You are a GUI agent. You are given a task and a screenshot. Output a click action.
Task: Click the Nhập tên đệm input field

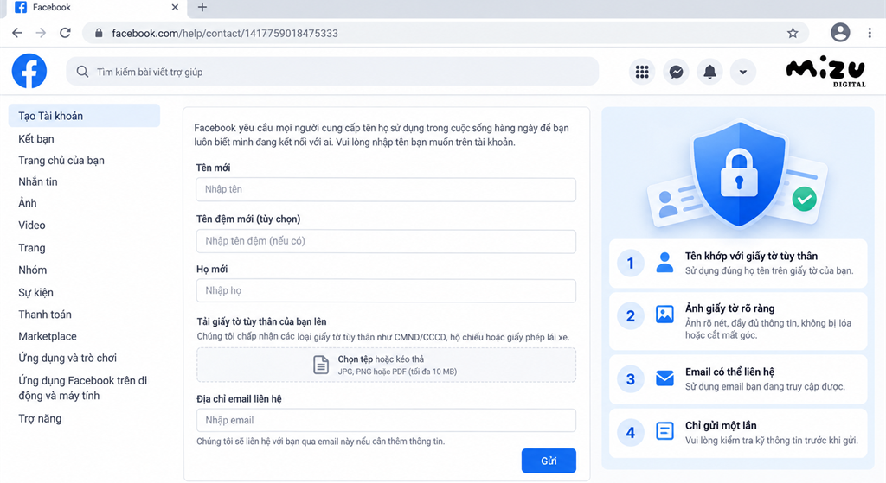386,241
